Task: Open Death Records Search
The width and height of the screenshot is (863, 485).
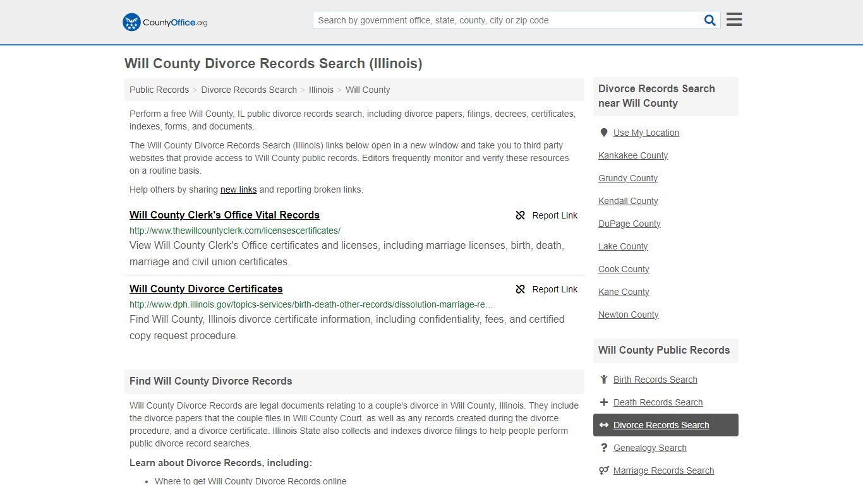Action: (x=658, y=402)
